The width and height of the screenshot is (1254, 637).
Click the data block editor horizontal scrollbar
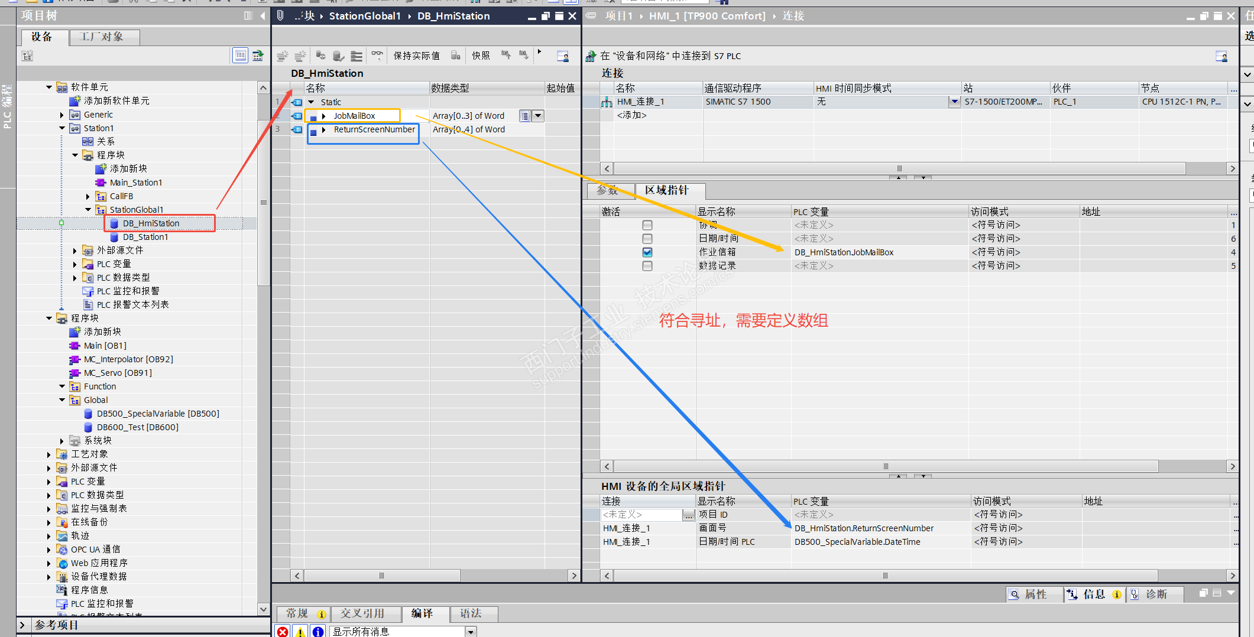tap(381, 576)
